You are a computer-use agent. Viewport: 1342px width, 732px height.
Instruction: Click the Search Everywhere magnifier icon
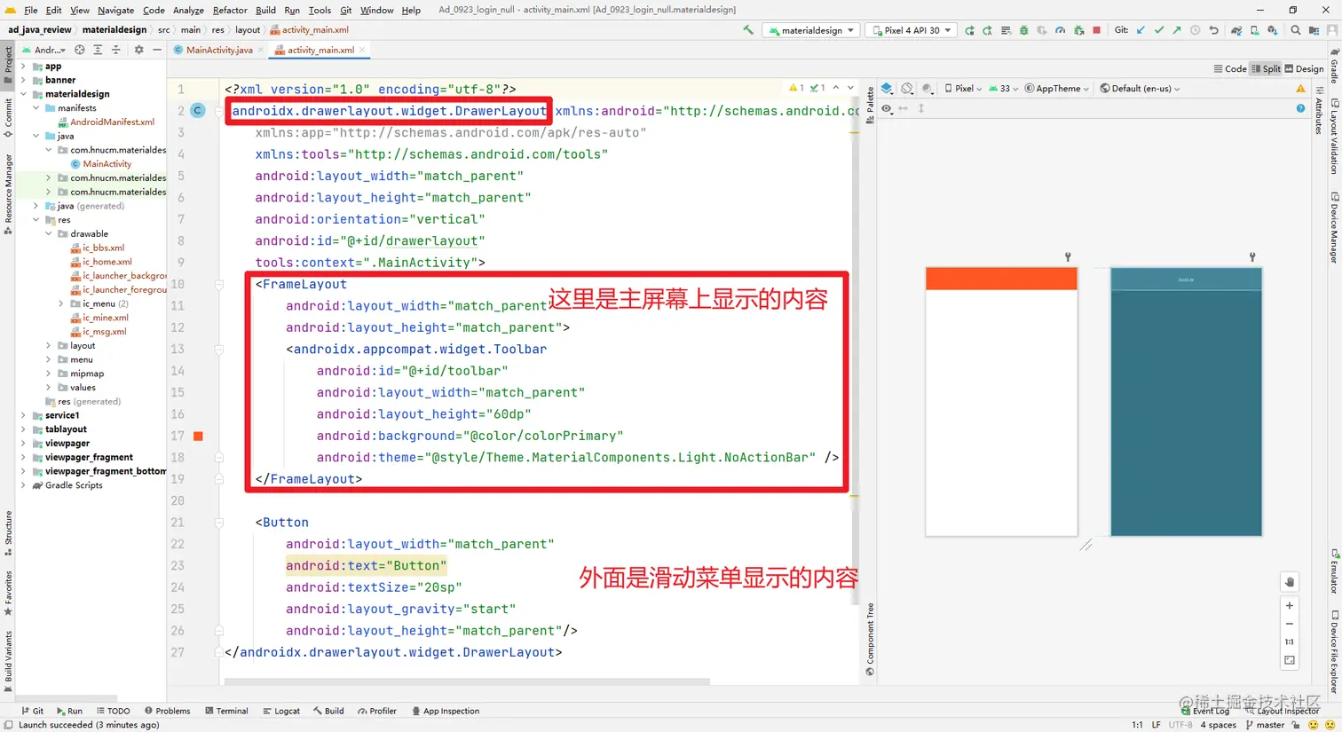[1295, 30]
